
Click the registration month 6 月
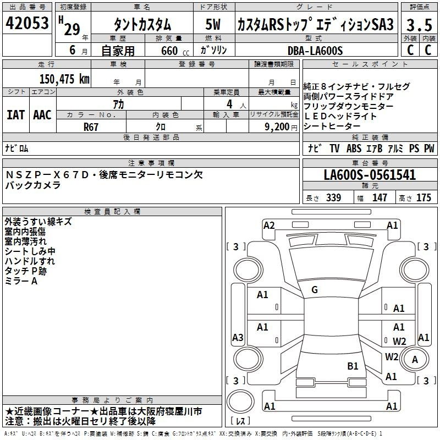click(78, 50)
